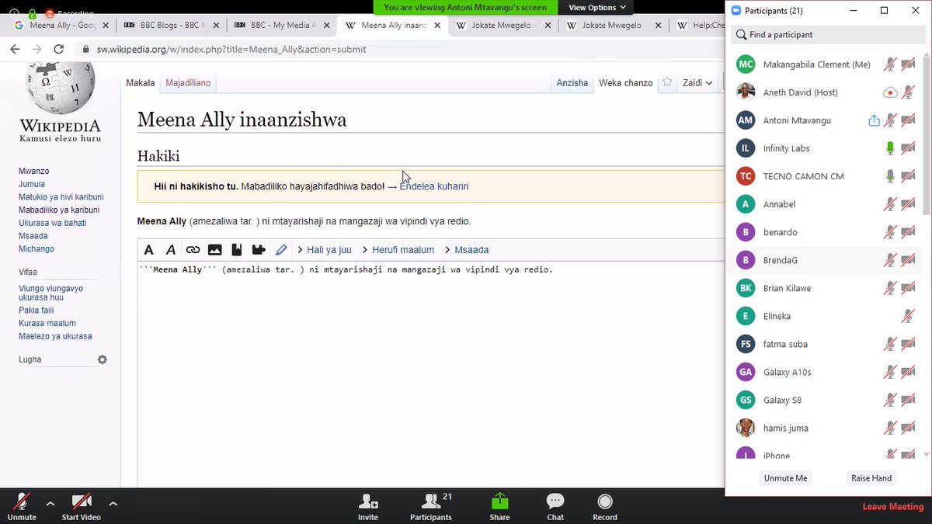Open the Zoom Chat panel
The width and height of the screenshot is (932, 524).
[555, 505]
